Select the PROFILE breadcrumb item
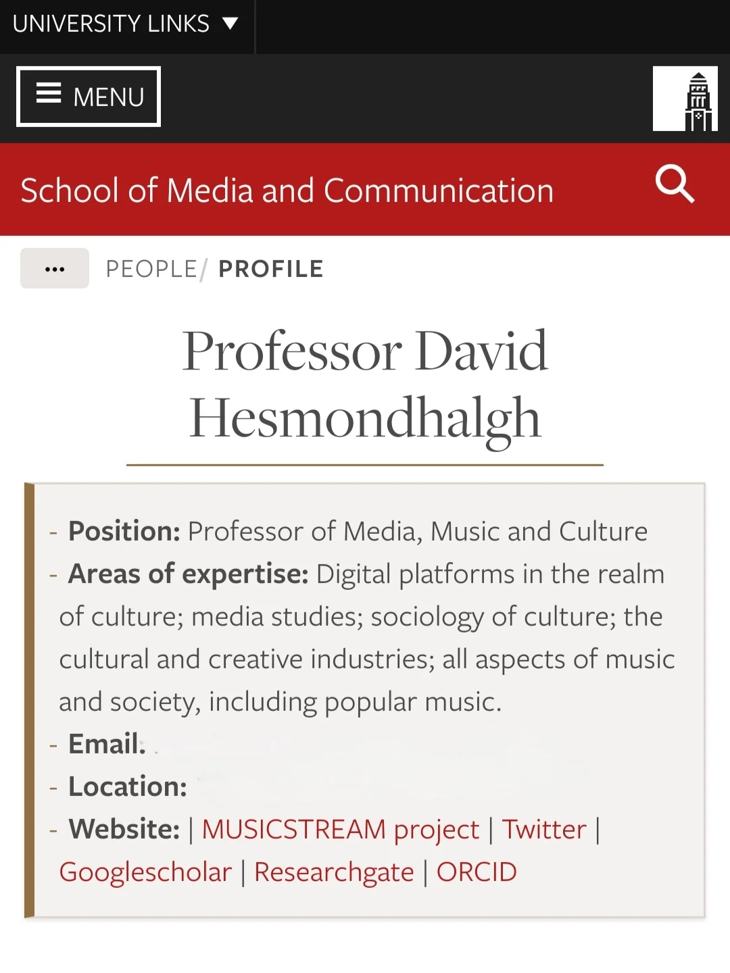This screenshot has height=973, width=730. pyautogui.click(x=271, y=269)
